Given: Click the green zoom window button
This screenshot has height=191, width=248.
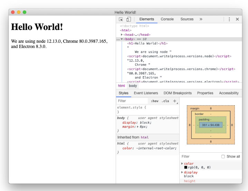Looking at the screenshot, I should [25, 12].
